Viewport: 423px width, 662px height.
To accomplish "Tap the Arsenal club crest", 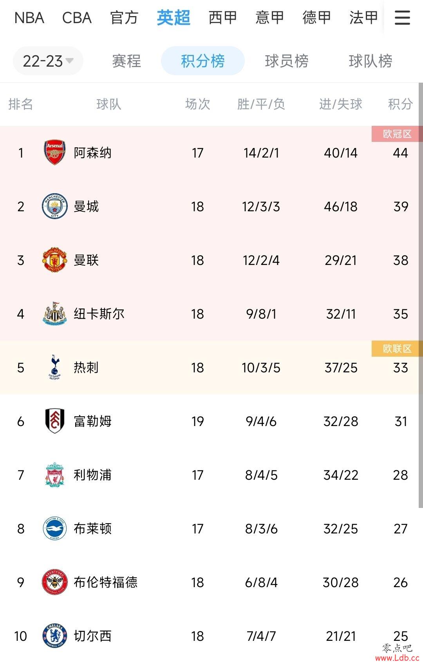I will tap(54, 152).
